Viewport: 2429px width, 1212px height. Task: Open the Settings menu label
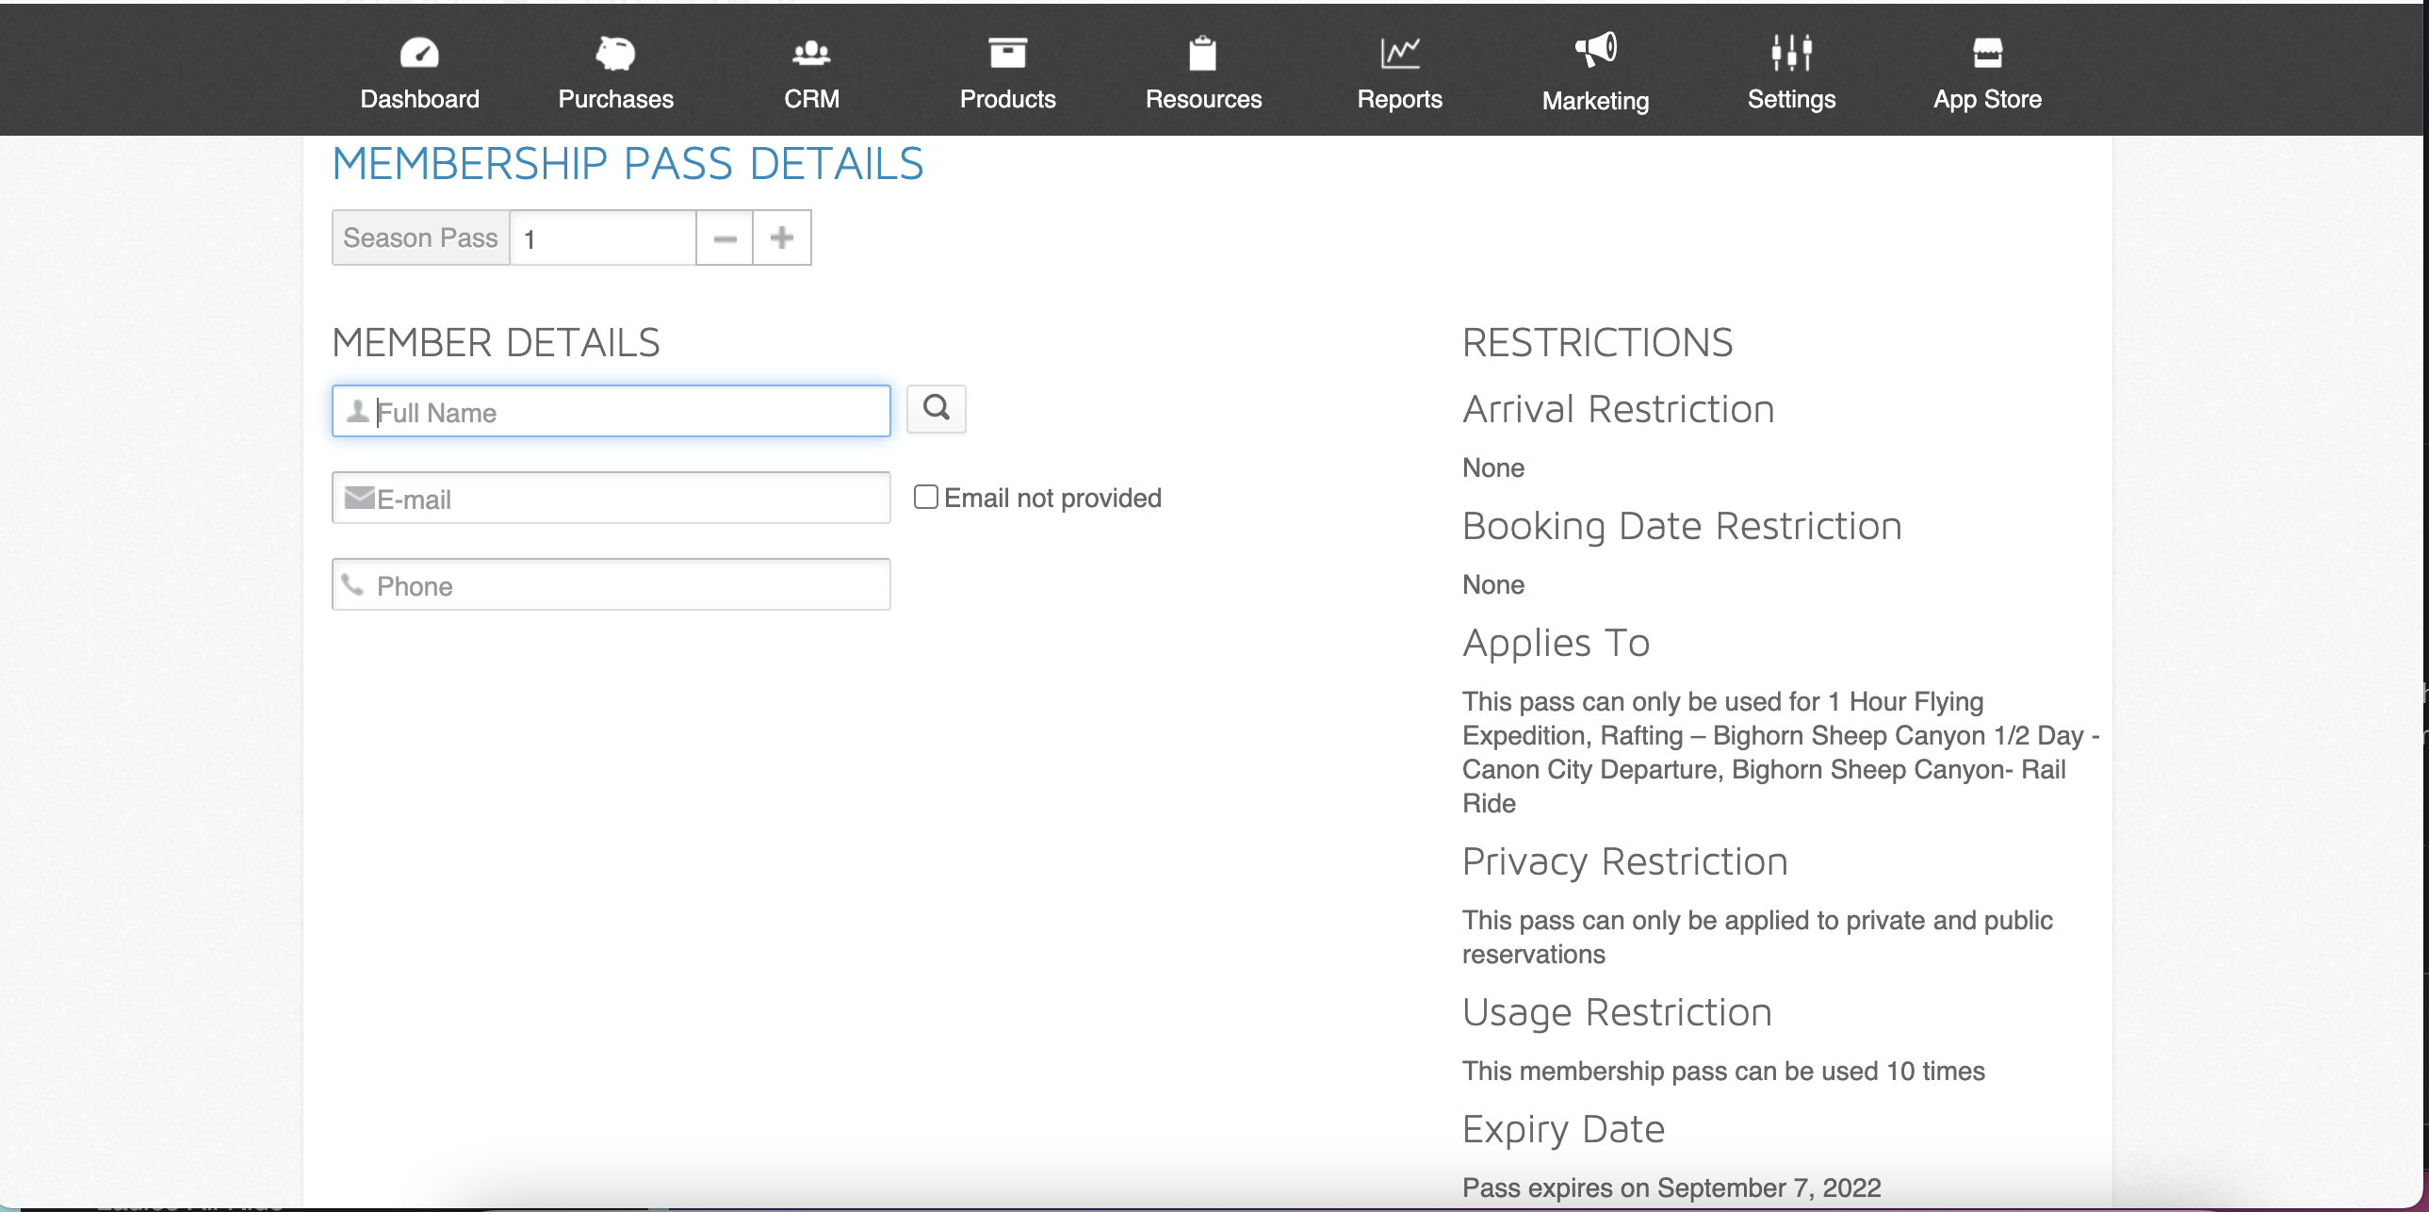coord(1790,99)
